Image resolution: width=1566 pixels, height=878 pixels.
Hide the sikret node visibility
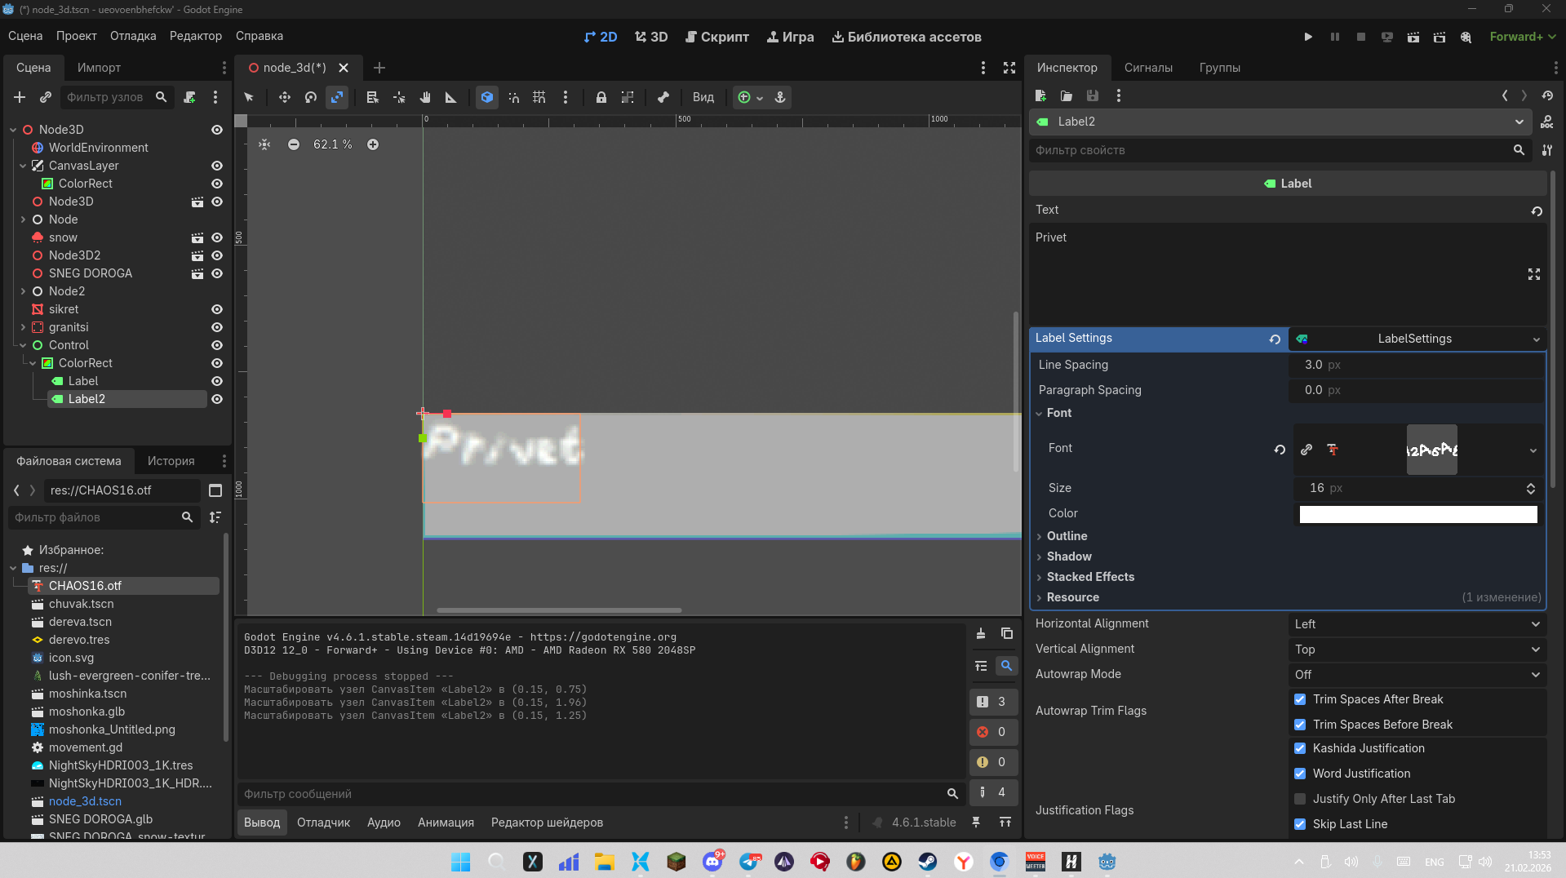[217, 309]
